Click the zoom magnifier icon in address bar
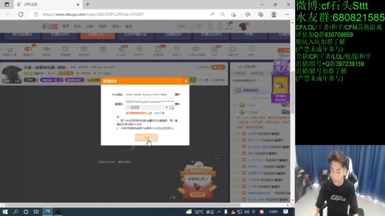 [223, 14]
